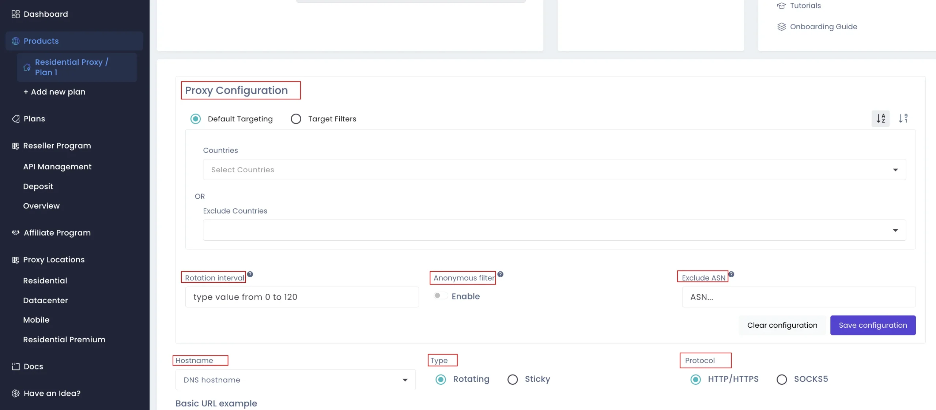
Task: Sort countries numerically 9-1
Action: pos(903,119)
